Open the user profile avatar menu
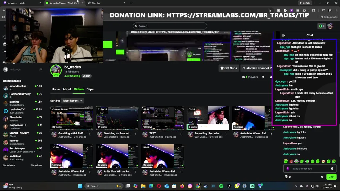 pyautogui.click(x=330, y=26)
